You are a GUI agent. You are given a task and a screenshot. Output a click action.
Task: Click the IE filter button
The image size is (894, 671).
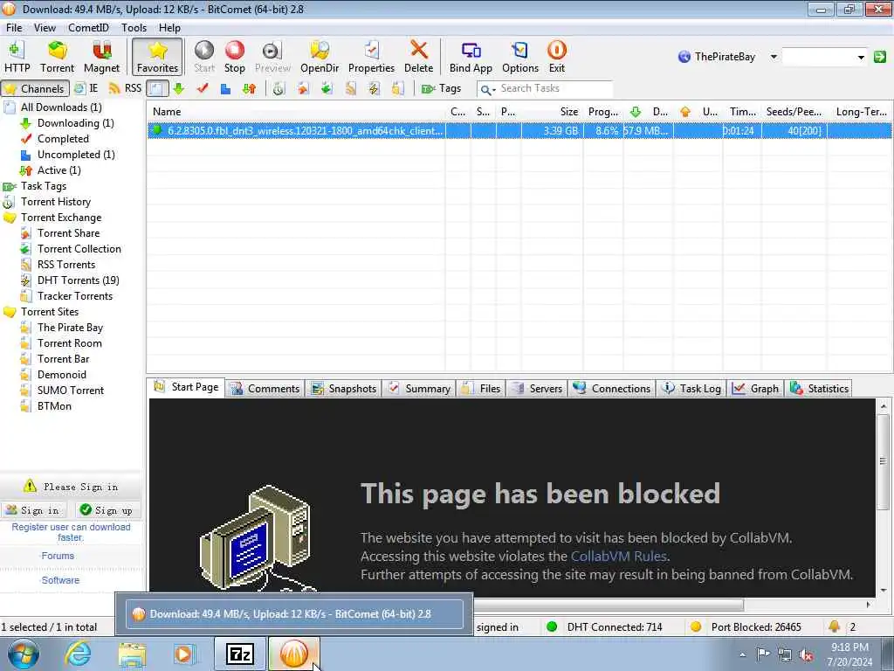pos(86,88)
